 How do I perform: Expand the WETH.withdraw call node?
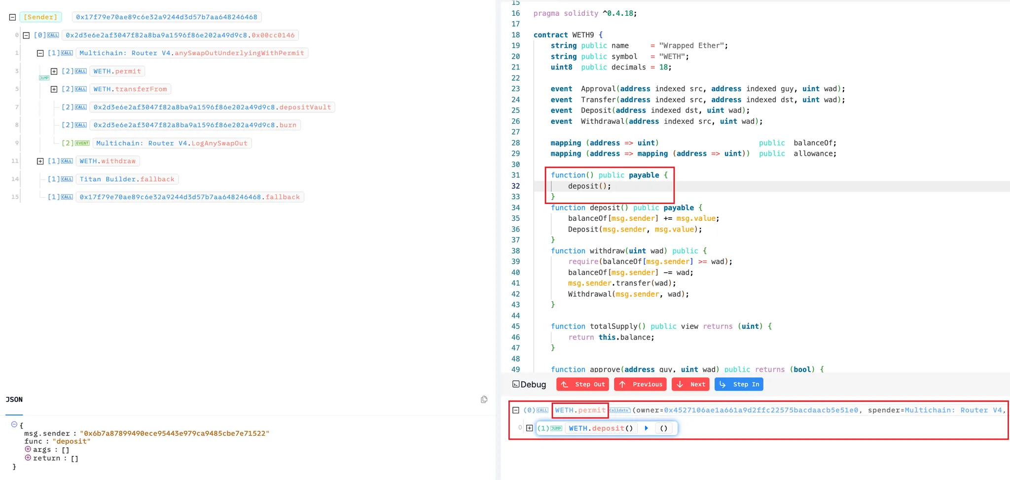[x=40, y=161]
